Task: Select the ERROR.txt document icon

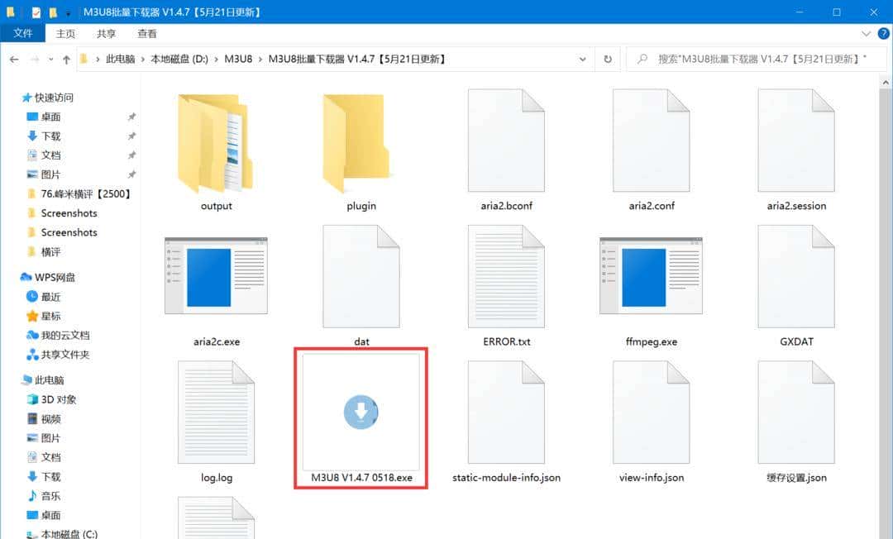Action: (506, 277)
